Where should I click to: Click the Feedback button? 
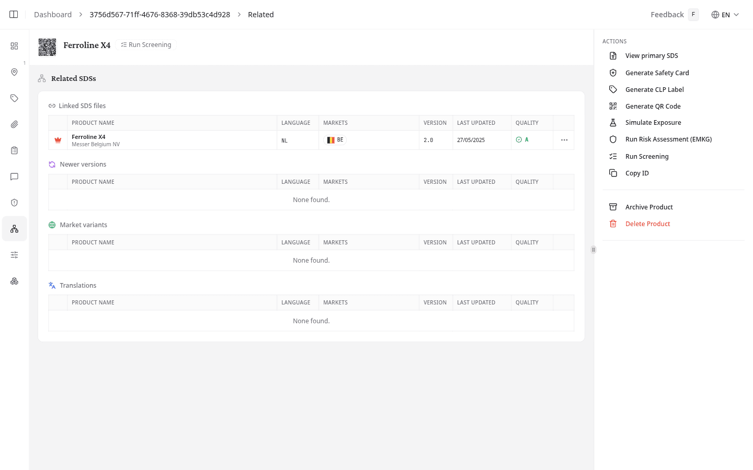pos(674,15)
